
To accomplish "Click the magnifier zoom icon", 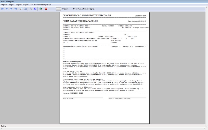I will coord(21,9).
